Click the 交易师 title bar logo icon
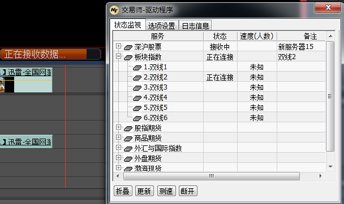Image resolution: width=344 pixels, height=204 pixels. tap(114, 10)
